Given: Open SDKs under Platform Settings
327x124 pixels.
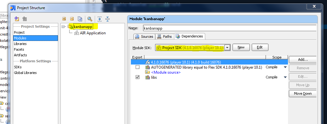Looking at the screenshot, I should coord(18,67).
